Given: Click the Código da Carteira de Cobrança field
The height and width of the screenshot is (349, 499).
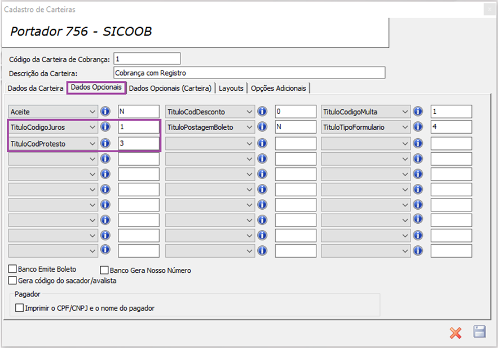Looking at the screenshot, I should point(147,59).
